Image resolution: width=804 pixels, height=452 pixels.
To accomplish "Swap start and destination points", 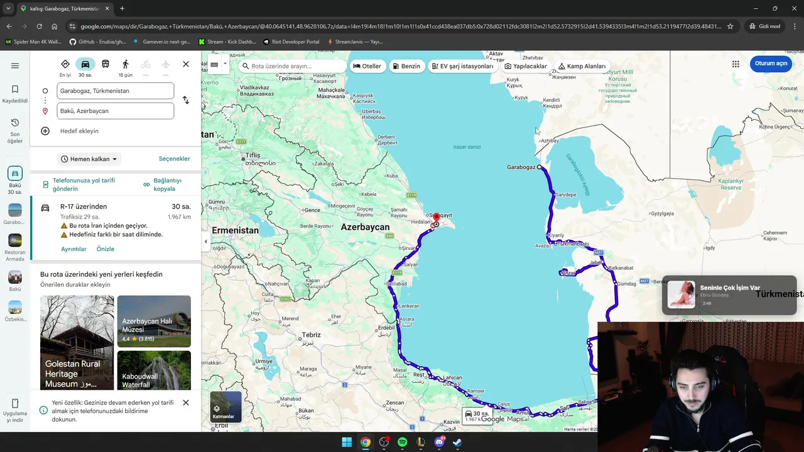I will click(186, 100).
